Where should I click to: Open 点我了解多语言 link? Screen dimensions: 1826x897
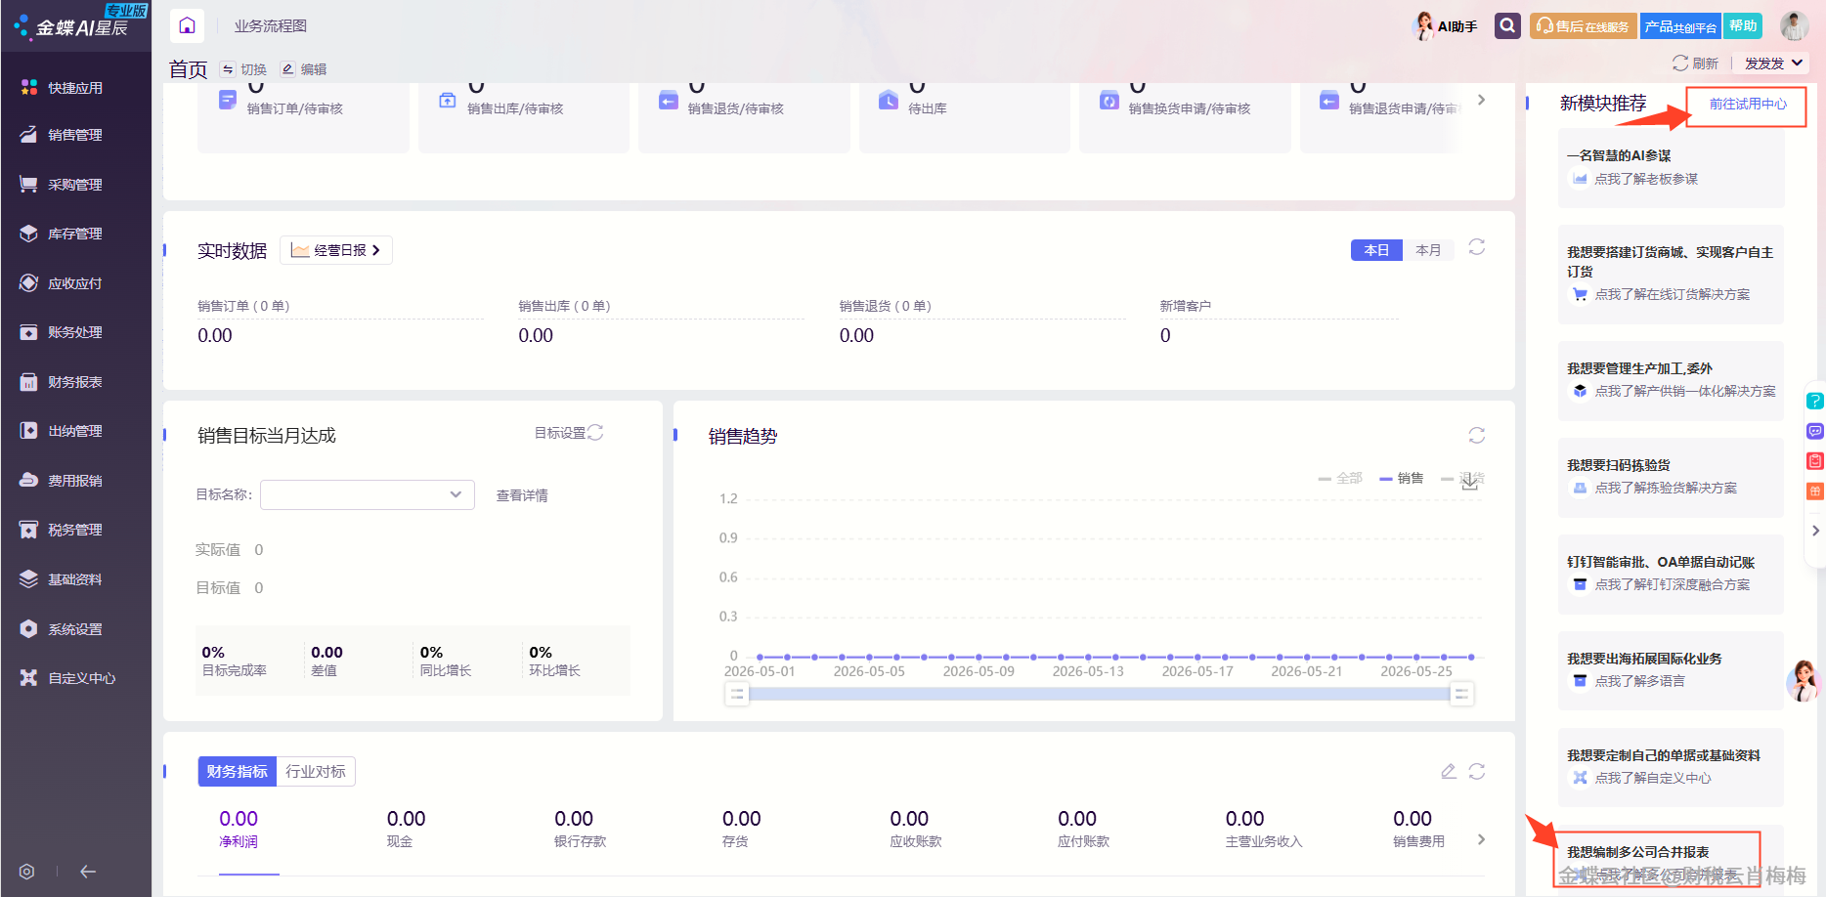(1639, 681)
